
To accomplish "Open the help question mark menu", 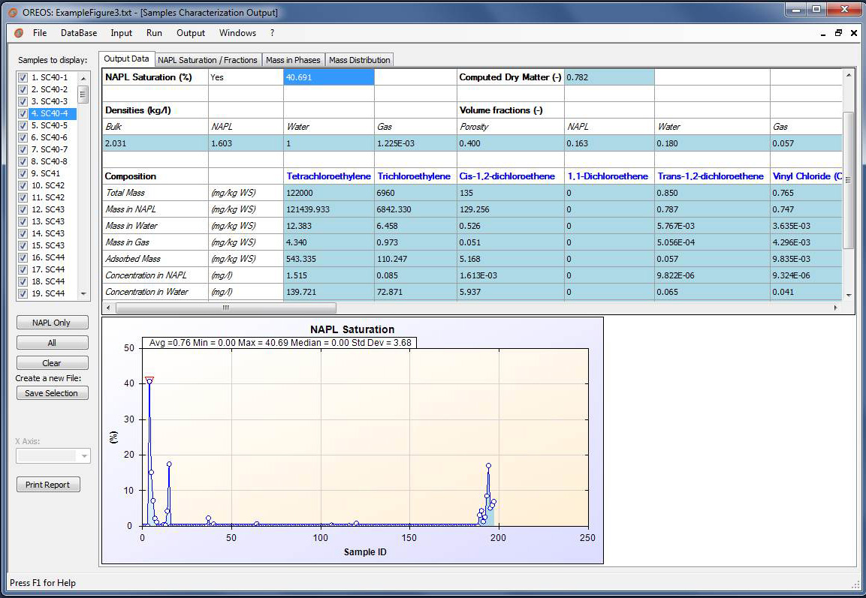I will click(272, 33).
